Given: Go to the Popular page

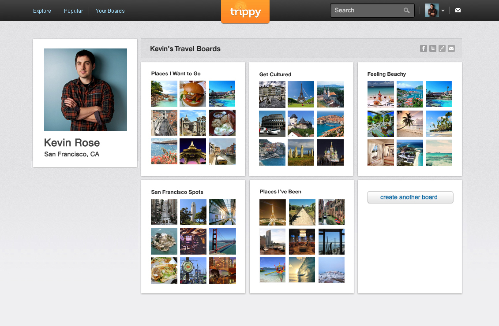Looking at the screenshot, I should pos(73,11).
